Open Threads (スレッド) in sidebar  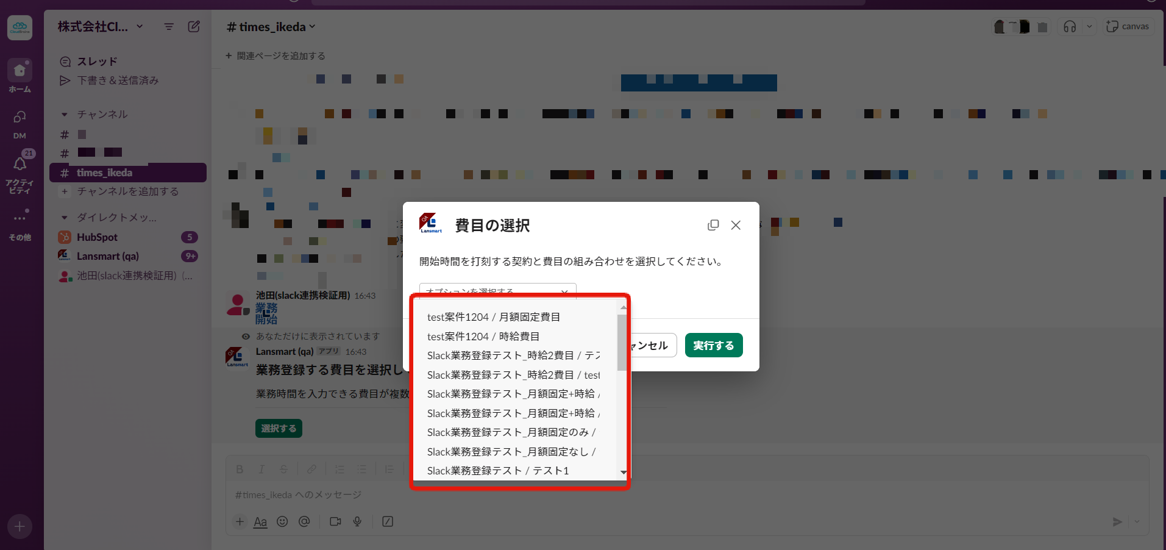98,62
